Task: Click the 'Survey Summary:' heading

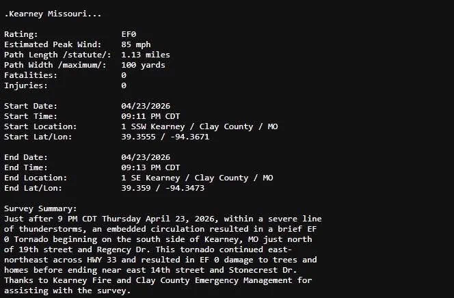Action: (x=40, y=208)
